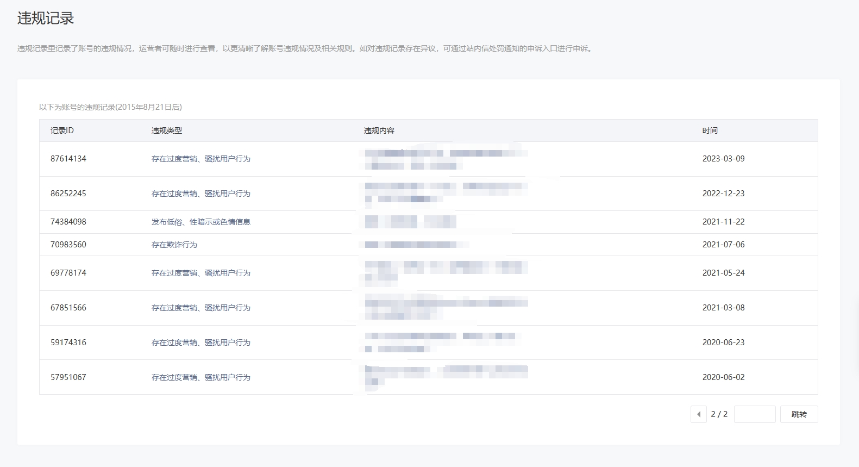The height and width of the screenshot is (467, 859).
Task: Click the 2 / 2 page indicator
Action: click(x=719, y=414)
